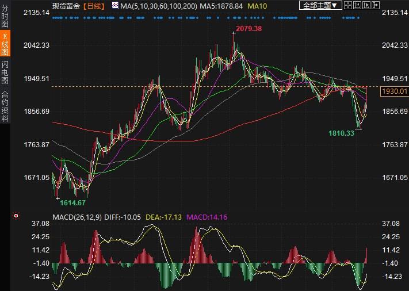Switch to the 分时图 tab
Screen dimensions: 409x291
[x=5, y=17]
